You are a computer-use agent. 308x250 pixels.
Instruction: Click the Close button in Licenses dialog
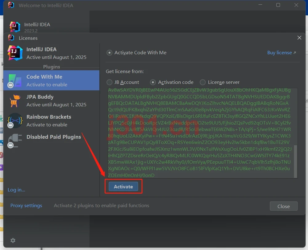(283, 206)
